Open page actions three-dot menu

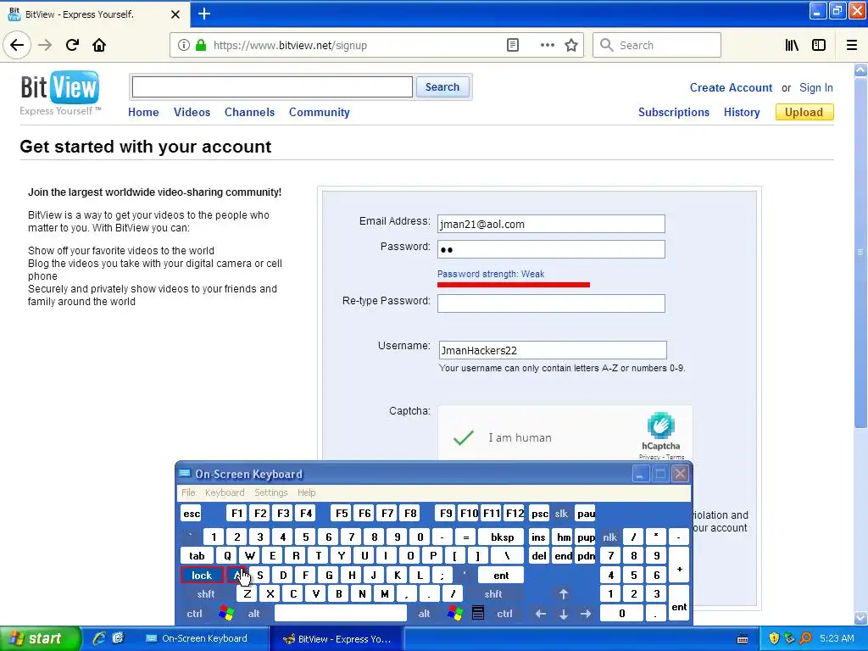tap(547, 46)
